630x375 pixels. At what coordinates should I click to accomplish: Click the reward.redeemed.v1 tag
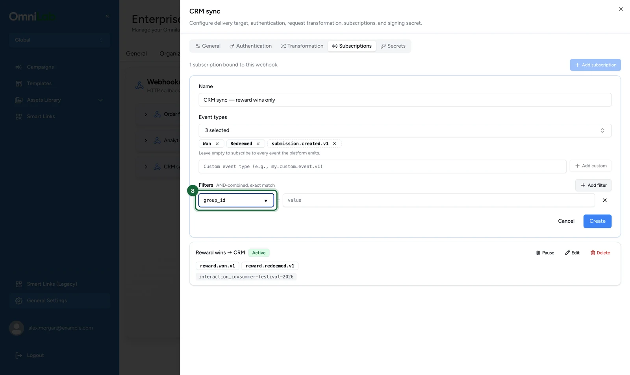(270, 266)
